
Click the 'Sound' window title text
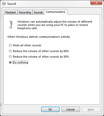click(12, 4)
